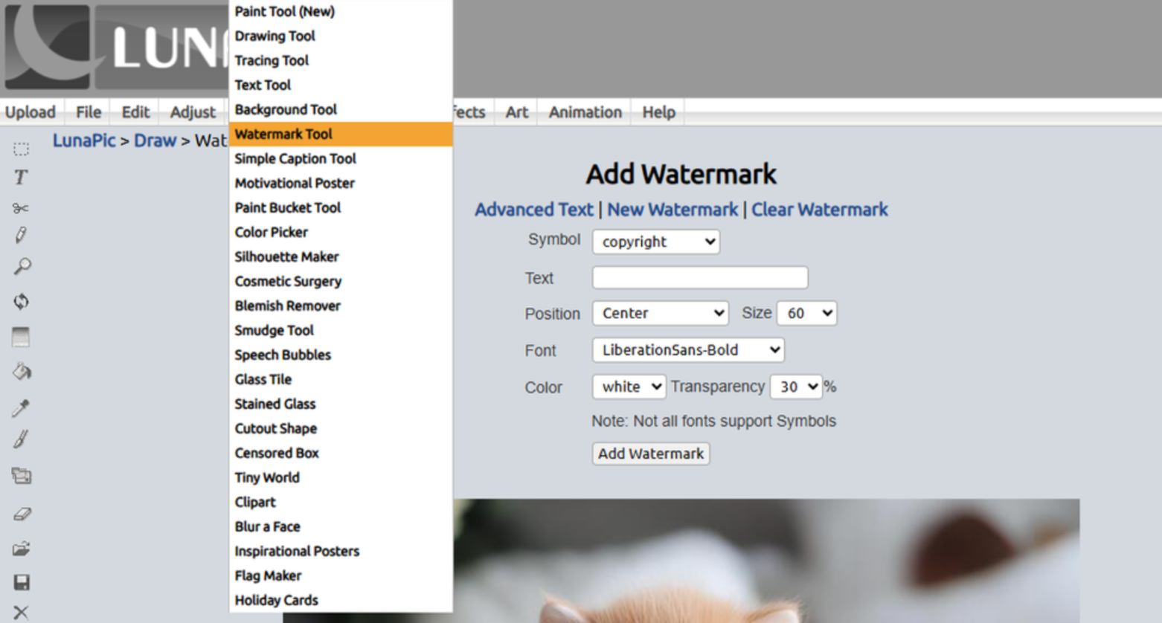The image size is (1162, 623).
Task: Select the highlighted Watermark Tool entry
Action: pyautogui.click(x=341, y=135)
